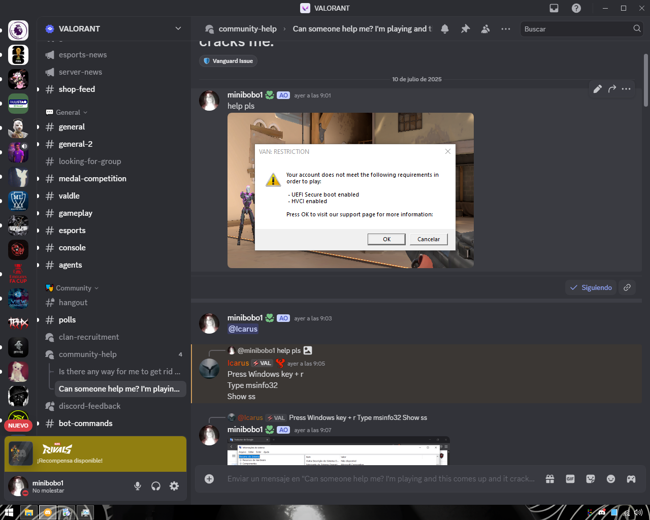
Task: Open the sticker picker
Action: coord(591,479)
